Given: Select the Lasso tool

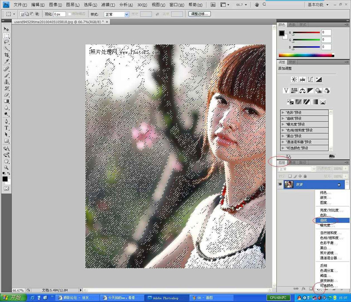Looking at the screenshot, I should pyautogui.click(x=6, y=42).
